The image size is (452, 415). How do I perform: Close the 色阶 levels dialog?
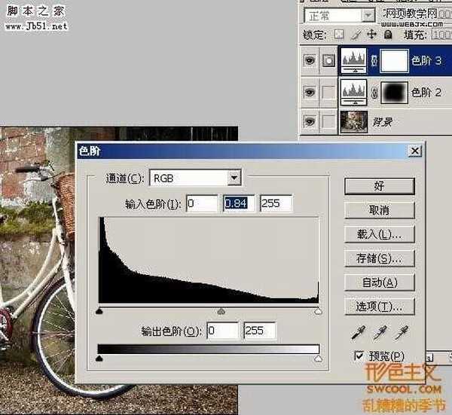click(x=415, y=151)
